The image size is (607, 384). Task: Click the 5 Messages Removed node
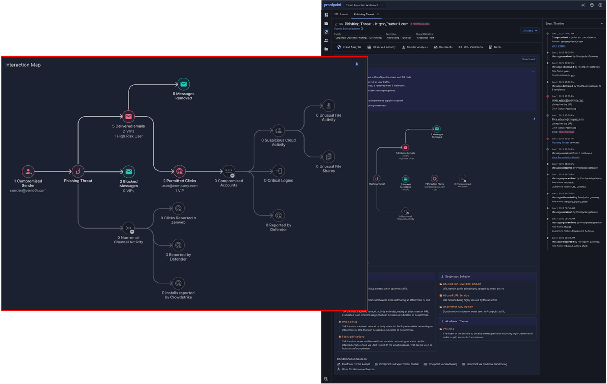184,84
